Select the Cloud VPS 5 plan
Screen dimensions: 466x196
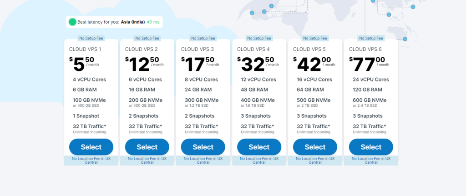[315, 147]
